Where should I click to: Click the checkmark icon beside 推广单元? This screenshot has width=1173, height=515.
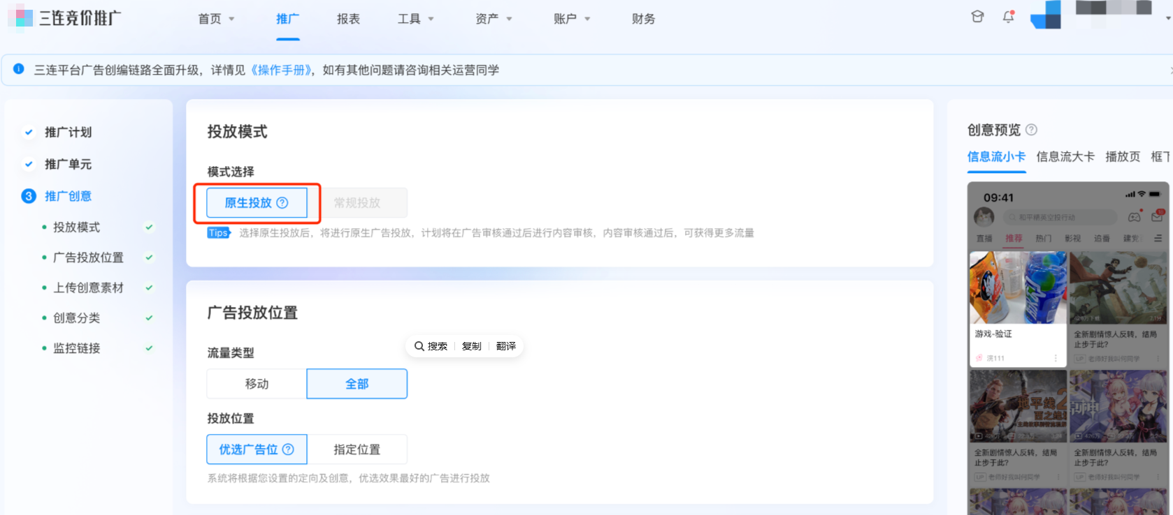tap(29, 164)
